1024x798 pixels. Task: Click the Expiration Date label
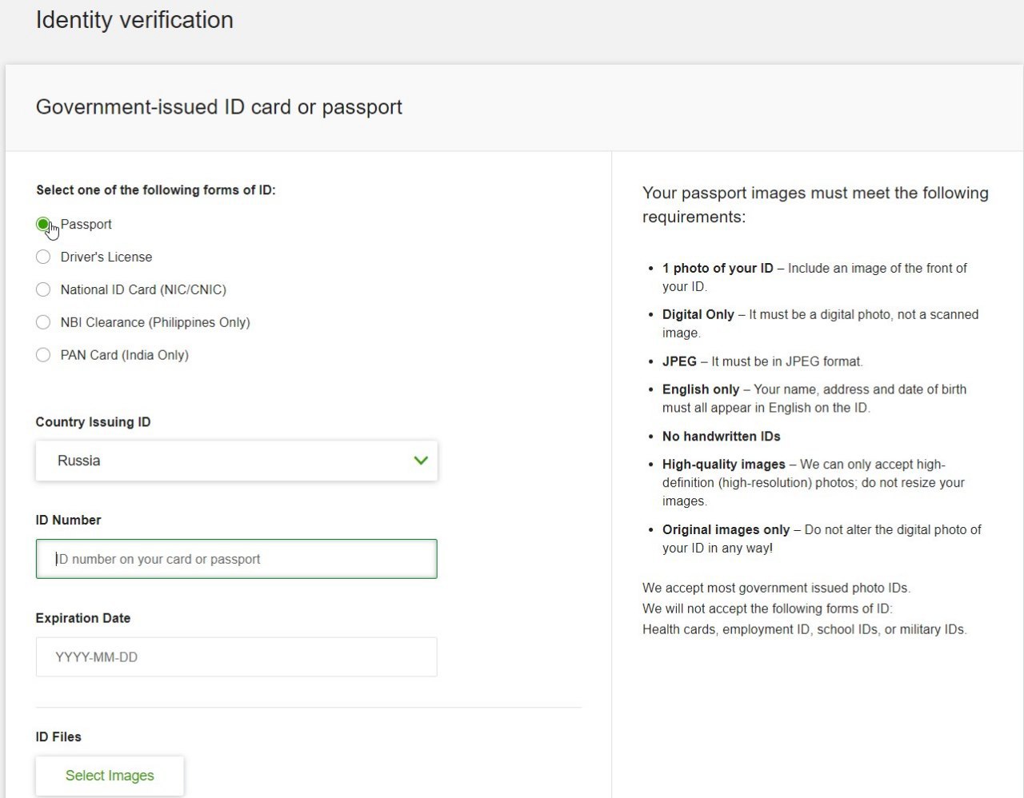pos(83,618)
